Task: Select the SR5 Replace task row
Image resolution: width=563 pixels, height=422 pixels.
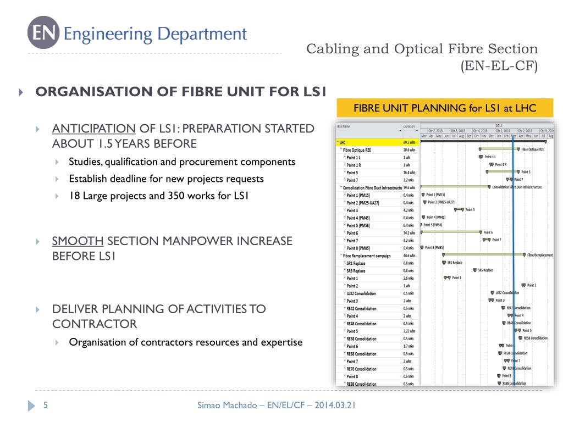Action: [377, 270]
